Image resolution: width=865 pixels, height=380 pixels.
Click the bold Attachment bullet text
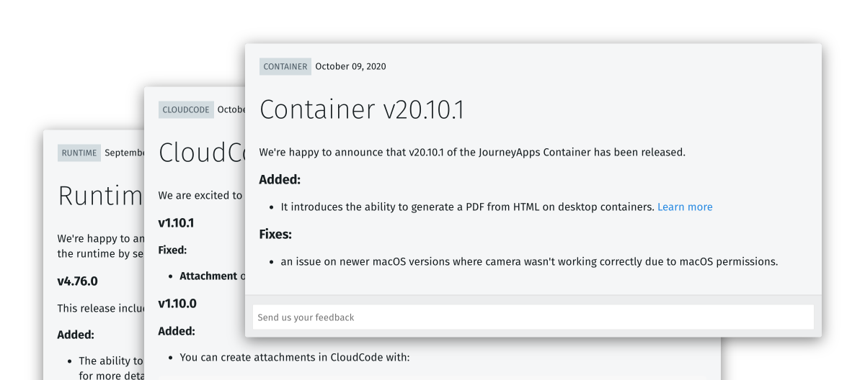[208, 276]
